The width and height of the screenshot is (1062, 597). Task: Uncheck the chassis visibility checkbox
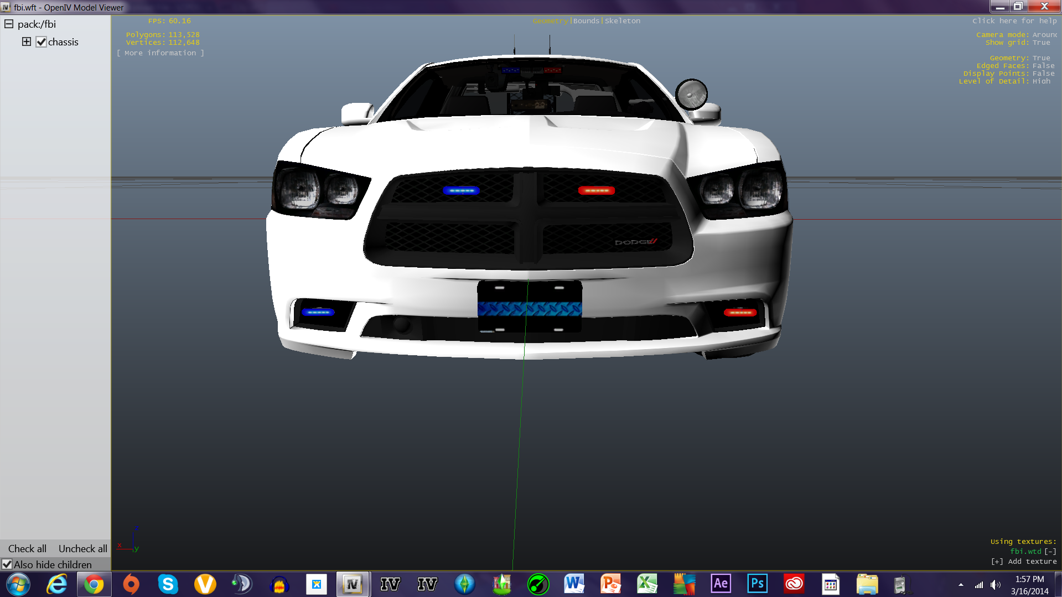tap(42, 42)
